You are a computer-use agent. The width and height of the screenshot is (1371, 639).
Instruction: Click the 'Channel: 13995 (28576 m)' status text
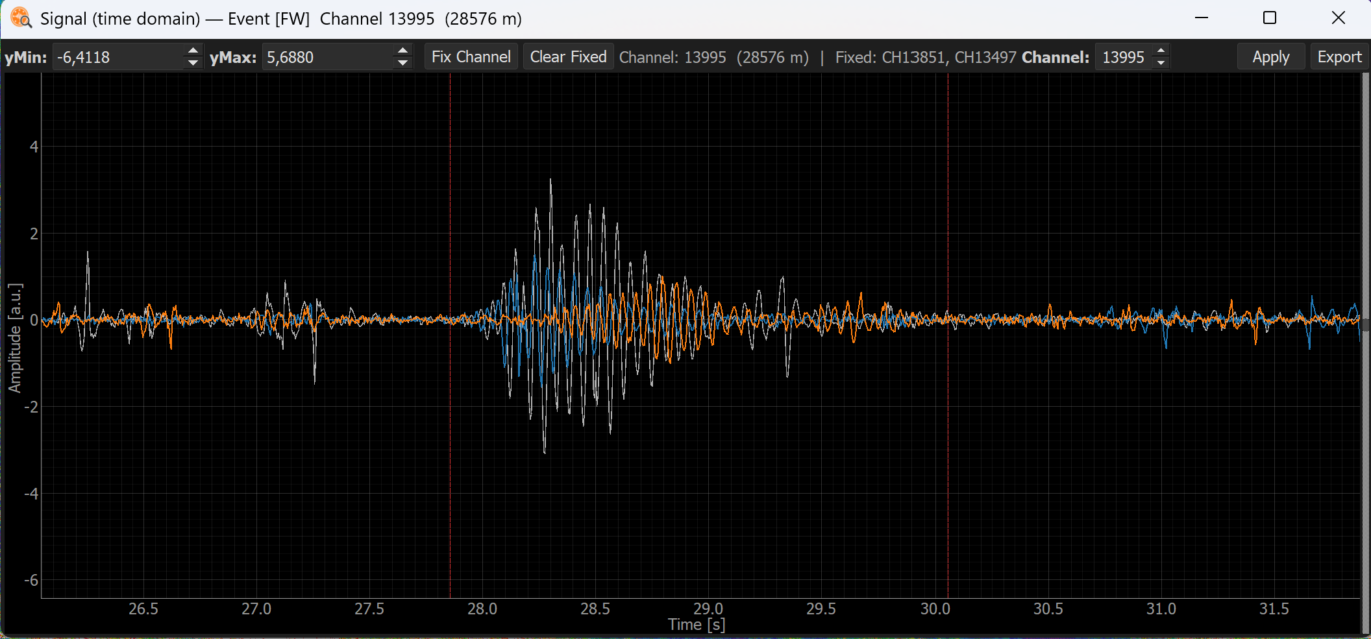714,57
